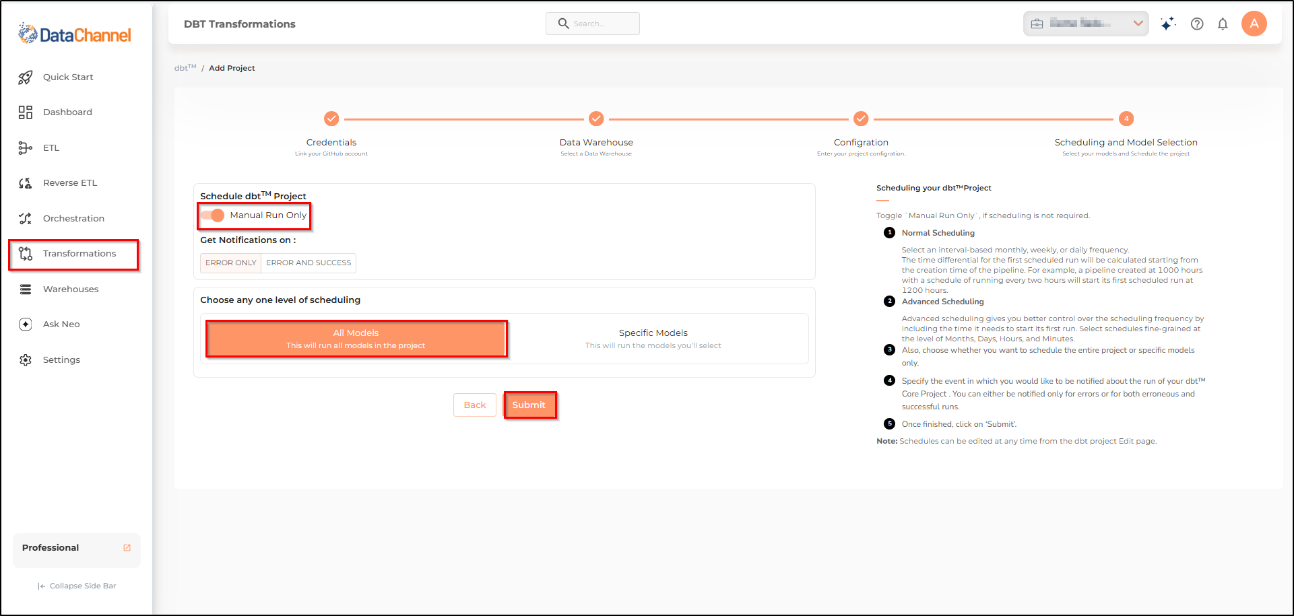1294x616 pixels.
Task: Click the 'Configration' step label
Action: point(861,143)
